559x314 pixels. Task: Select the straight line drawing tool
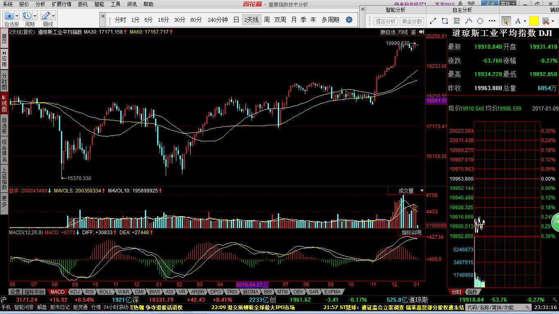[433, 21]
